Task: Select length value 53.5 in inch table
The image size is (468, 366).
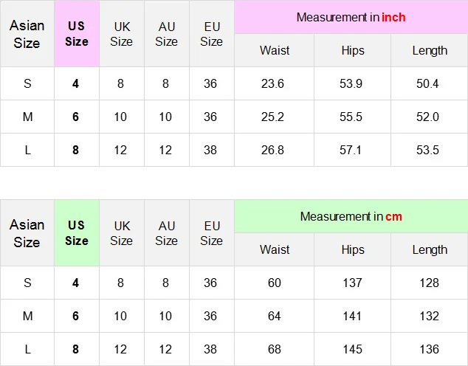Action: 427,150
